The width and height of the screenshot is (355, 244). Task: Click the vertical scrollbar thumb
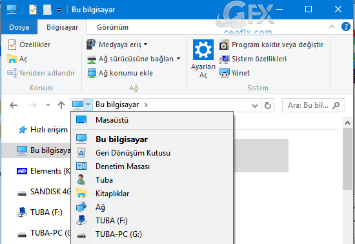(347, 159)
